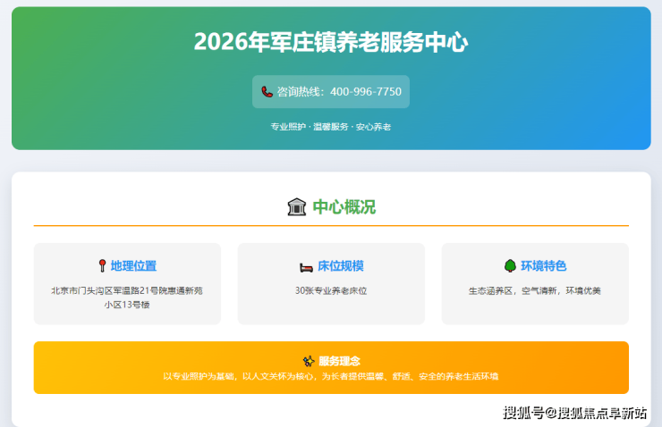Click the 搜狐号@搜狐焦点阜新站 watermark
This screenshot has width=662, height=427.
point(574,412)
